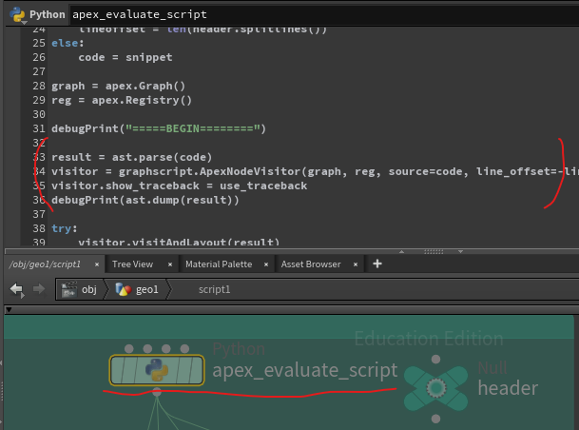Jump to the obj path level

click(80, 289)
